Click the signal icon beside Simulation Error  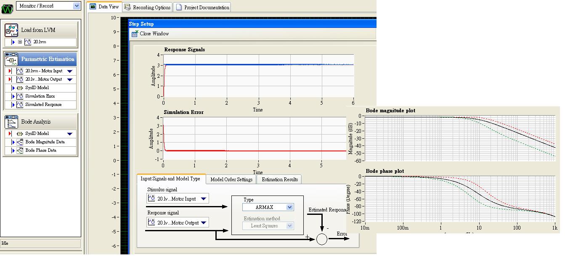pos(19,96)
